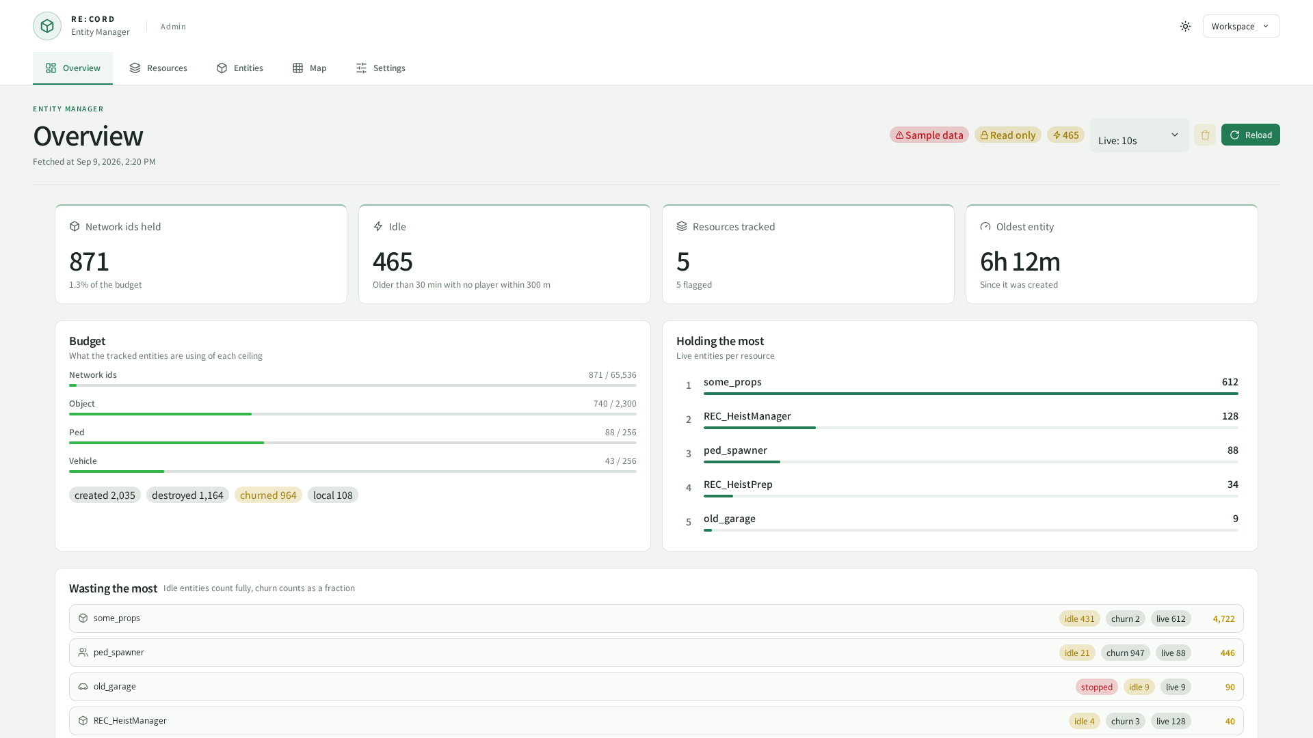Click the churned 964 chip
Screen dimensions: 1313x738
268,495
